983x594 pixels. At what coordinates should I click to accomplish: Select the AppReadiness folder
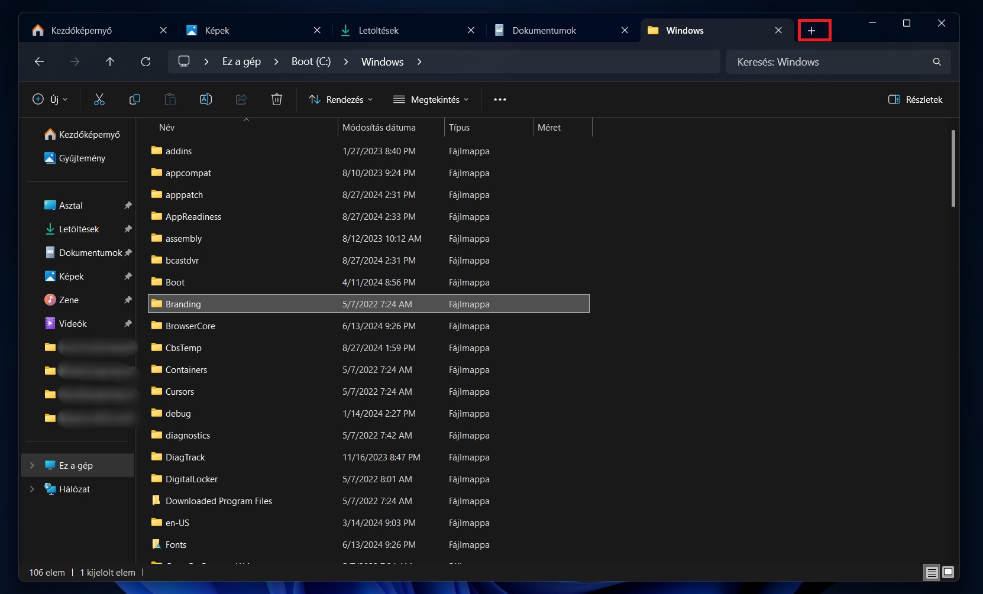pos(368,216)
